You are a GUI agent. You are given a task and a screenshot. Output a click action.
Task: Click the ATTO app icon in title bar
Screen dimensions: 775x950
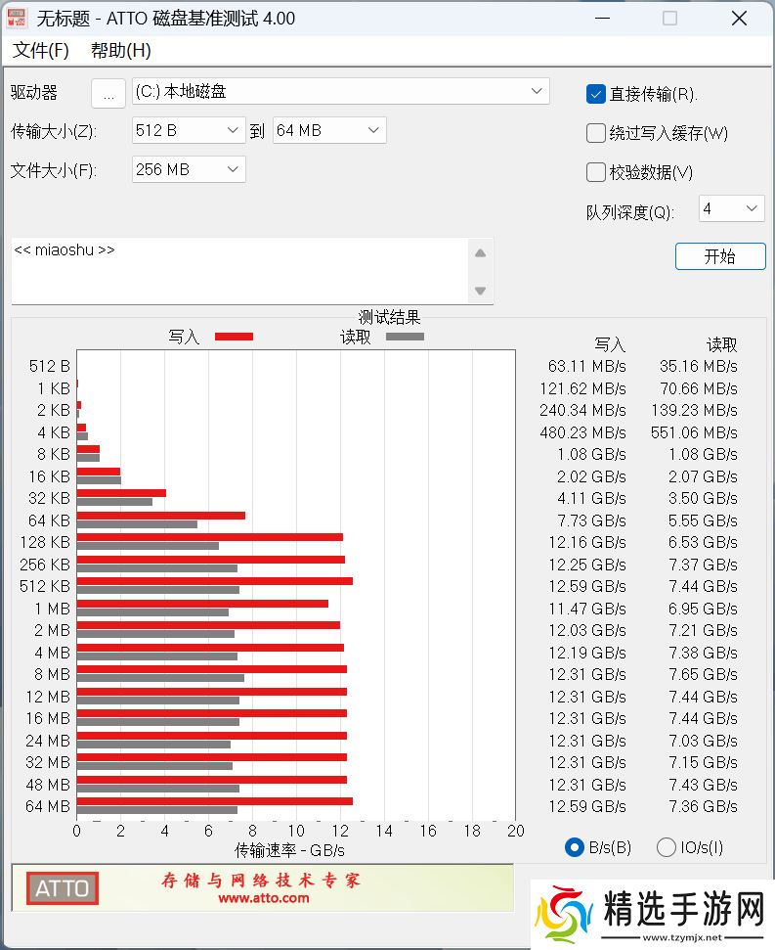[18, 19]
